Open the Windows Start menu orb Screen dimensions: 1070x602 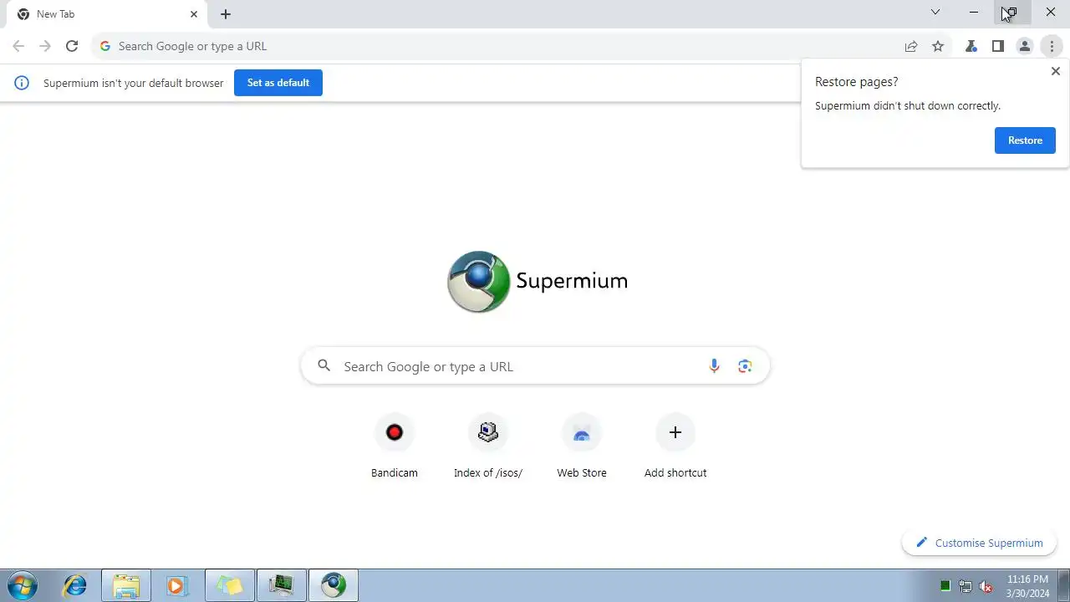[x=23, y=585]
